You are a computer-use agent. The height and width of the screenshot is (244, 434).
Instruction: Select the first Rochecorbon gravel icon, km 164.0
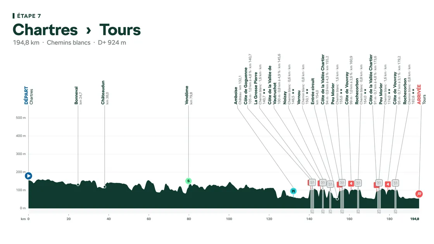pyautogui.click(x=358, y=183)
